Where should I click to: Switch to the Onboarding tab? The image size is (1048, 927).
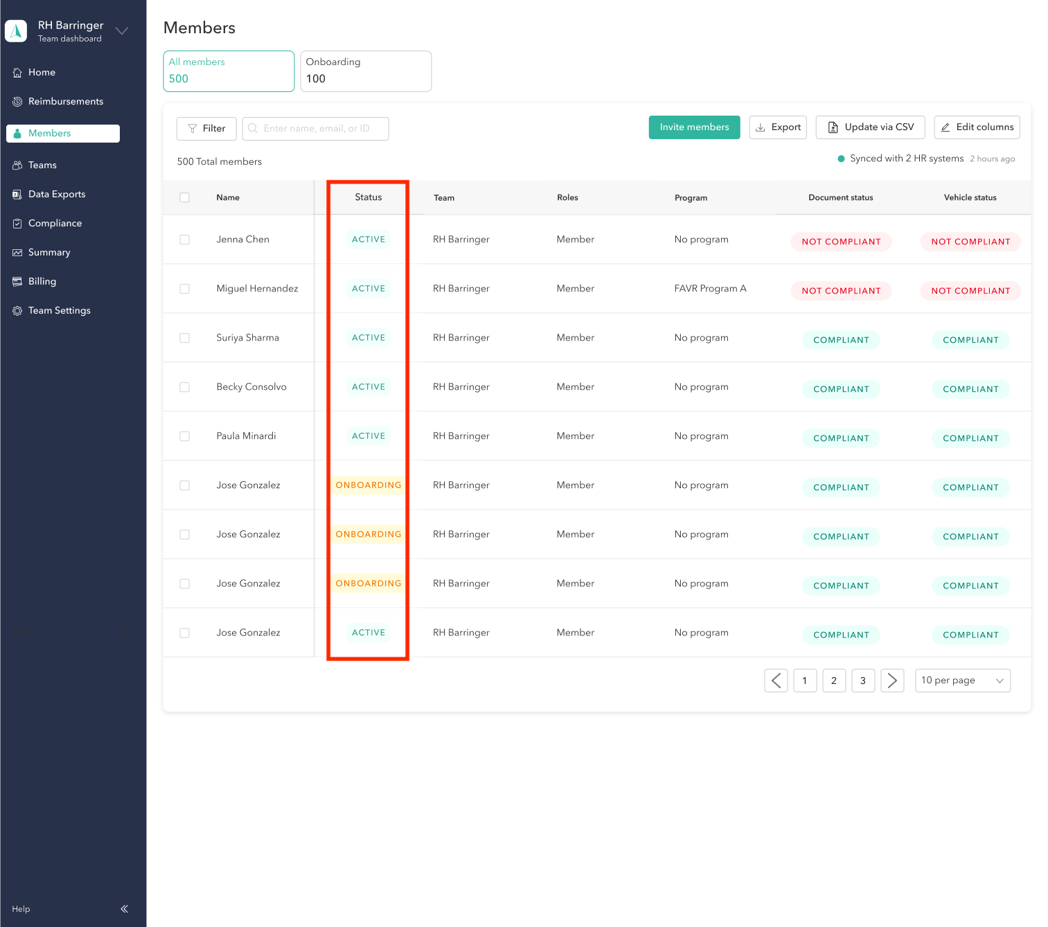click(x=365, y=71)
